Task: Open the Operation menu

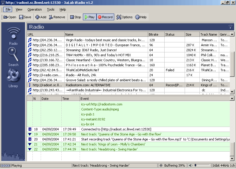Action: point(35,9)
